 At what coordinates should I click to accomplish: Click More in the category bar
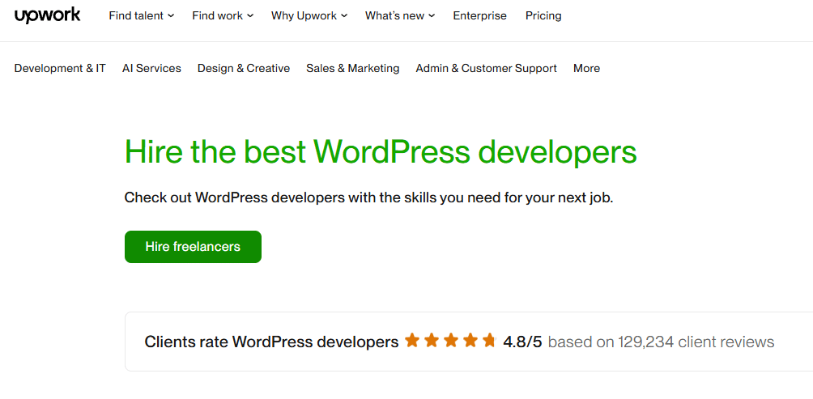coord(586,69)
